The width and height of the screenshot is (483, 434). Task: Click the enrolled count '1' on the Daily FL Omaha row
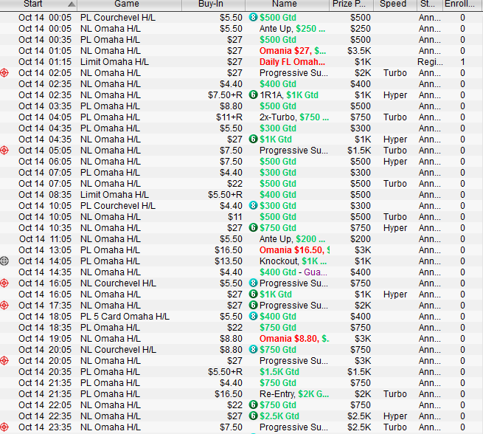(462, 62)
